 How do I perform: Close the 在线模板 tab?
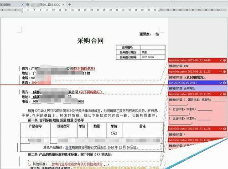pyautogui.click(x=22, y=5)
